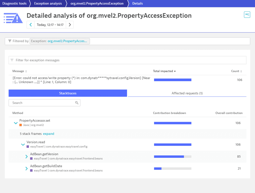This screenshot has height=193, width=255.
Task: Switch to the Stacktraces tab
Action: (68, 93)
